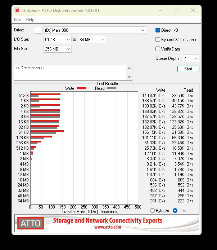Click the '156.15K IO/s' write value
Viewport: 217px width, 250px height.
[154, 132]
